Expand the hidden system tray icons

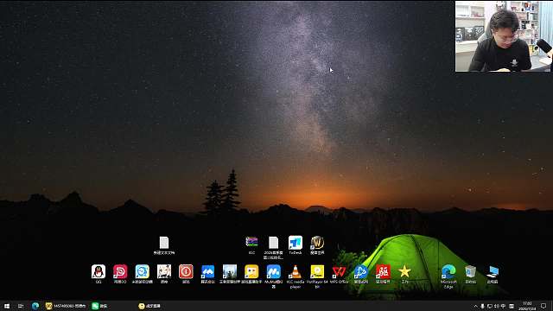pos(475,306)
